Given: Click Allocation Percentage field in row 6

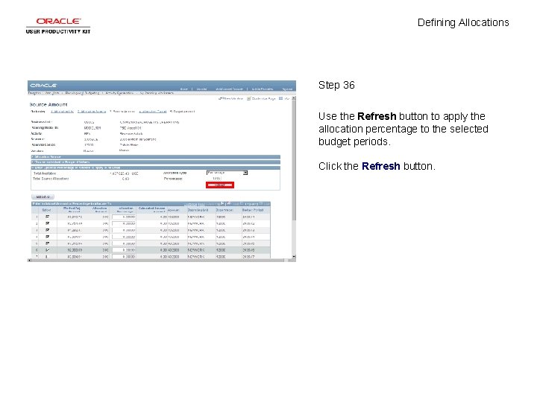Looking at the screenshot, I should (124, 250).
